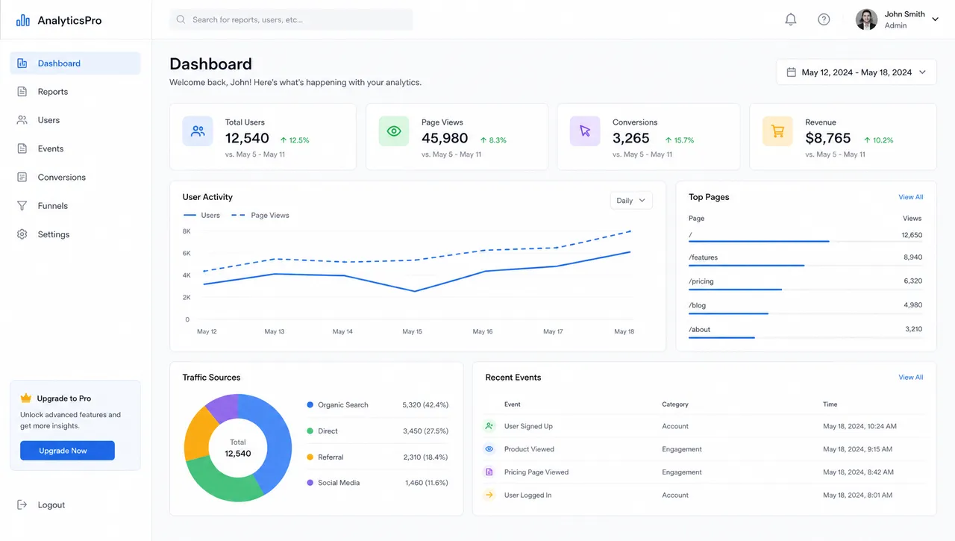Viewport: 955px width, 541px height.
Task: Click the Time column header
Action: pos(830,404)
